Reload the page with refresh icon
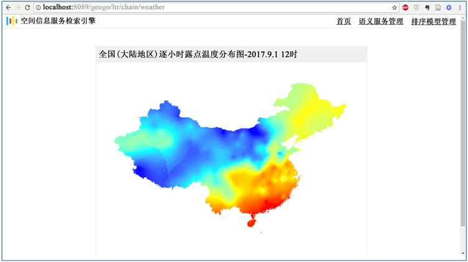The width and height of the screenshot is (468, 262). point(27,7)
